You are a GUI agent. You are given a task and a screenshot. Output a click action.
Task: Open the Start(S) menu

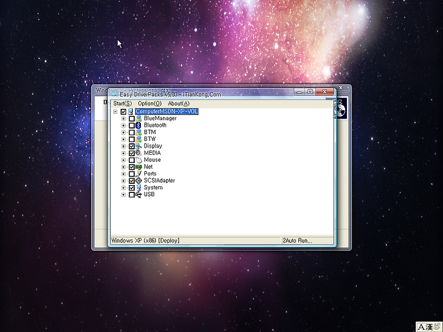point(122,104)
